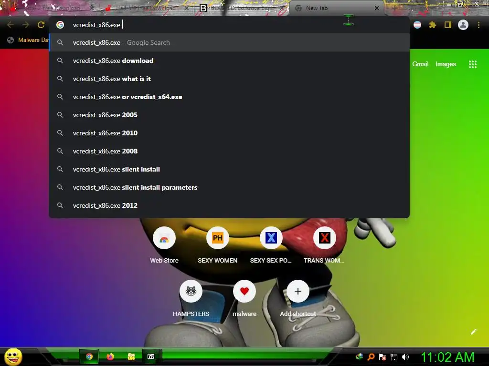
Task: Choose suggestion 'vcredist_x86.exe what is it'
Action: (229, 79)
